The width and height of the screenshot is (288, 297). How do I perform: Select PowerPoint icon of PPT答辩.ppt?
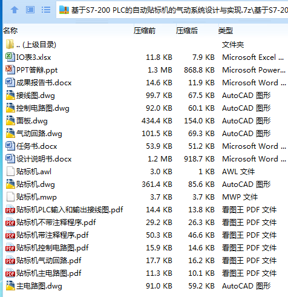pos(10,70)
